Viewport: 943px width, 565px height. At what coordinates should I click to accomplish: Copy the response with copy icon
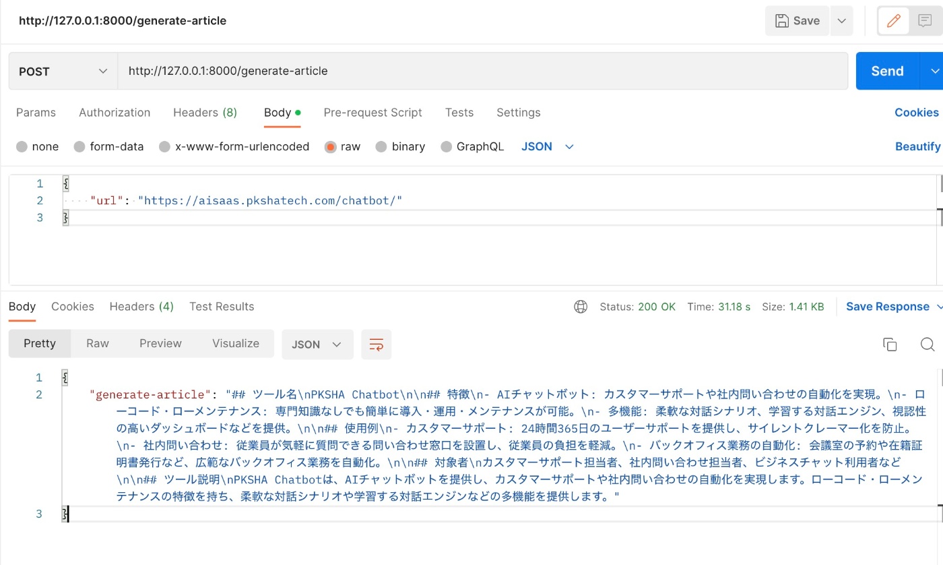click(890, 345)
